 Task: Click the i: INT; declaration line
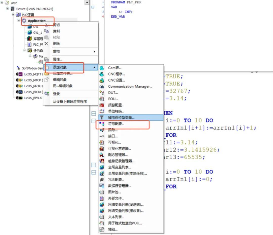pos(126,12)
